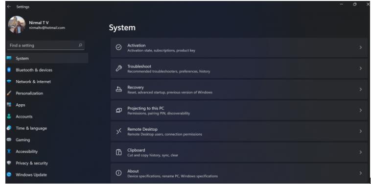Click the Recovery icon

click(118, 89)
